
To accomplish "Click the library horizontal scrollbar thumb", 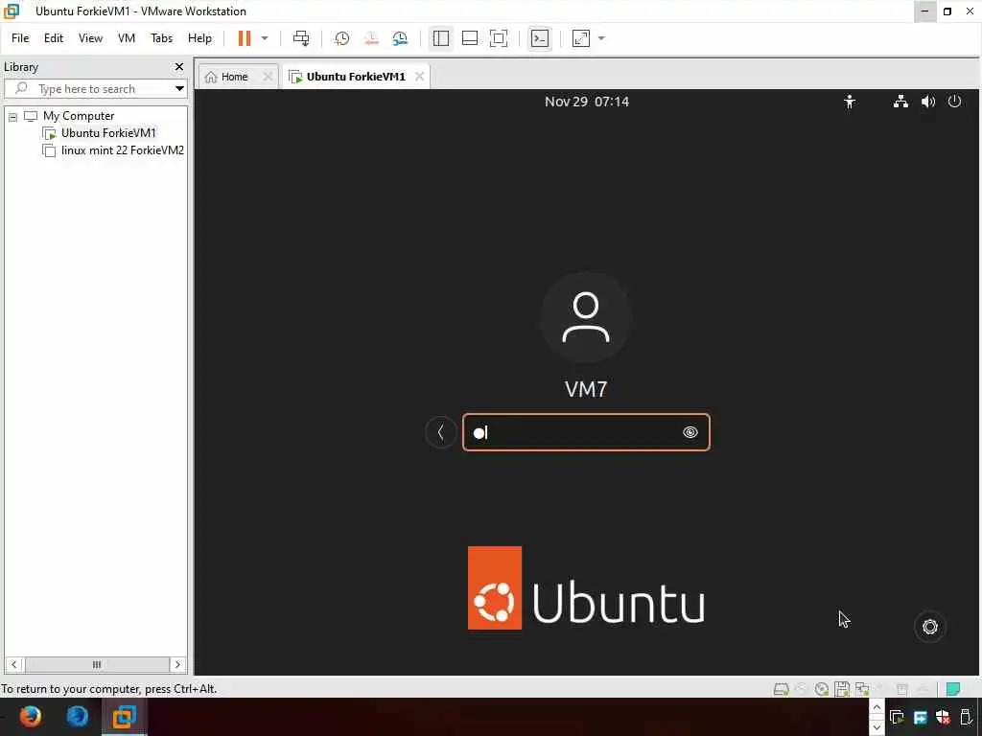I will (x=97, y=664).
